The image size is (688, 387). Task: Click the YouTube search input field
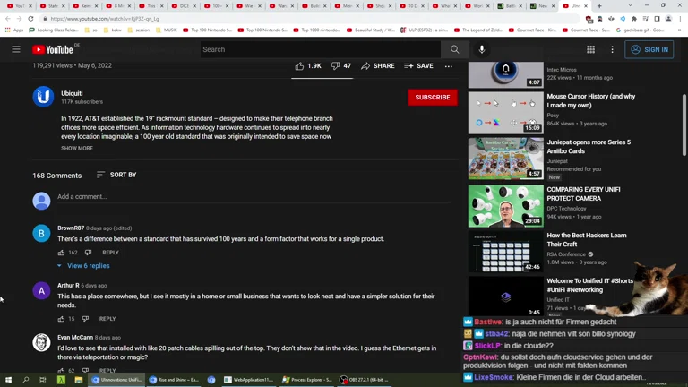point(321,49)
